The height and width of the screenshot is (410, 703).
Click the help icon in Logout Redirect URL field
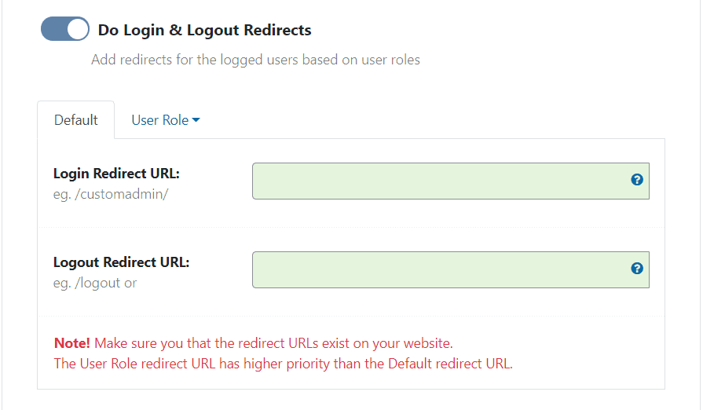click(x=637, y=269)
